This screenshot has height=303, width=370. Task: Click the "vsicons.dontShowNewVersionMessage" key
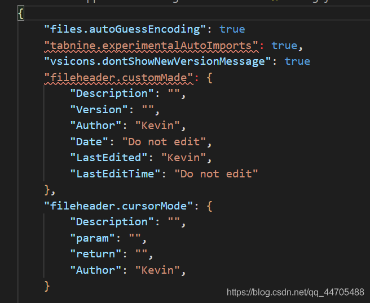pos(157,61)
